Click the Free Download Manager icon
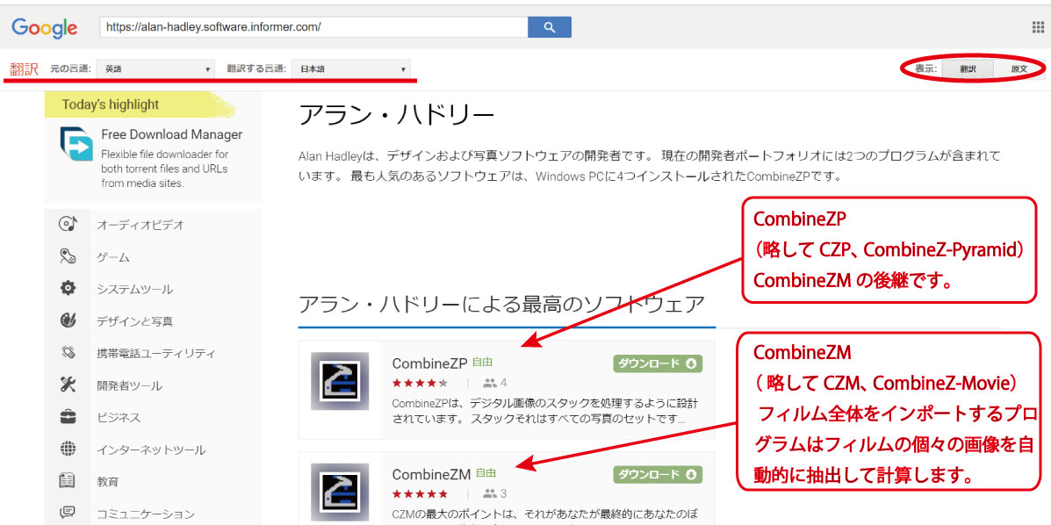This screenshot has width=1051, height=525. click(76, 143)
